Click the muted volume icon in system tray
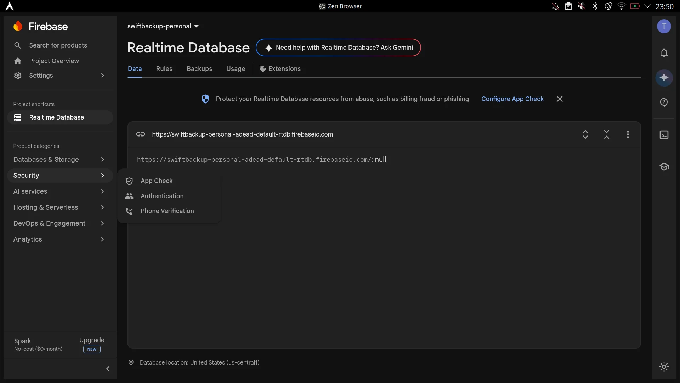Image resolution: width=680 pixels, height=383 pixels. pos(582,6)
